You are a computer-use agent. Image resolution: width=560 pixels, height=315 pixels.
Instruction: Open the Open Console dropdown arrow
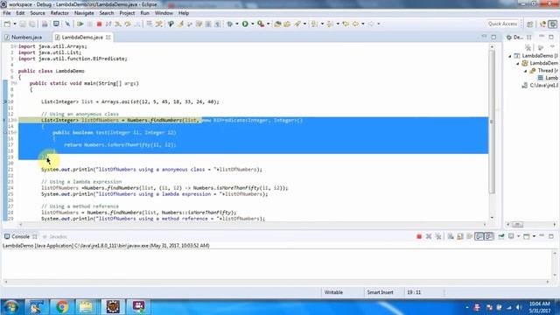(534, 236)
